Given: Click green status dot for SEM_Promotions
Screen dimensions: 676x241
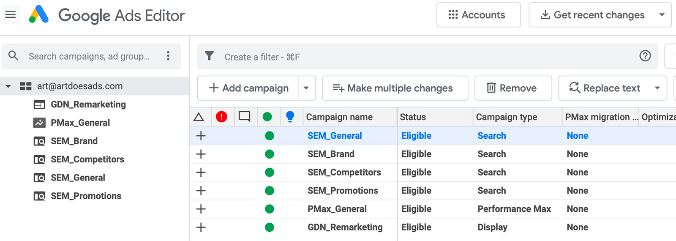Looking at the screenshot, I should click(270, 191).
